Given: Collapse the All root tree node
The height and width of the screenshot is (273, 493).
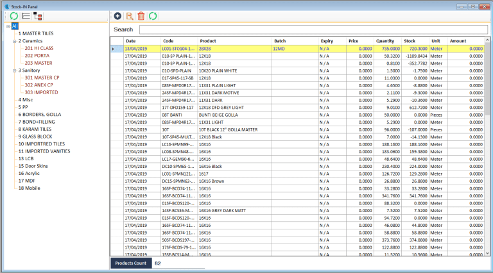Looking at the screenshot, I should pos(8,26).
